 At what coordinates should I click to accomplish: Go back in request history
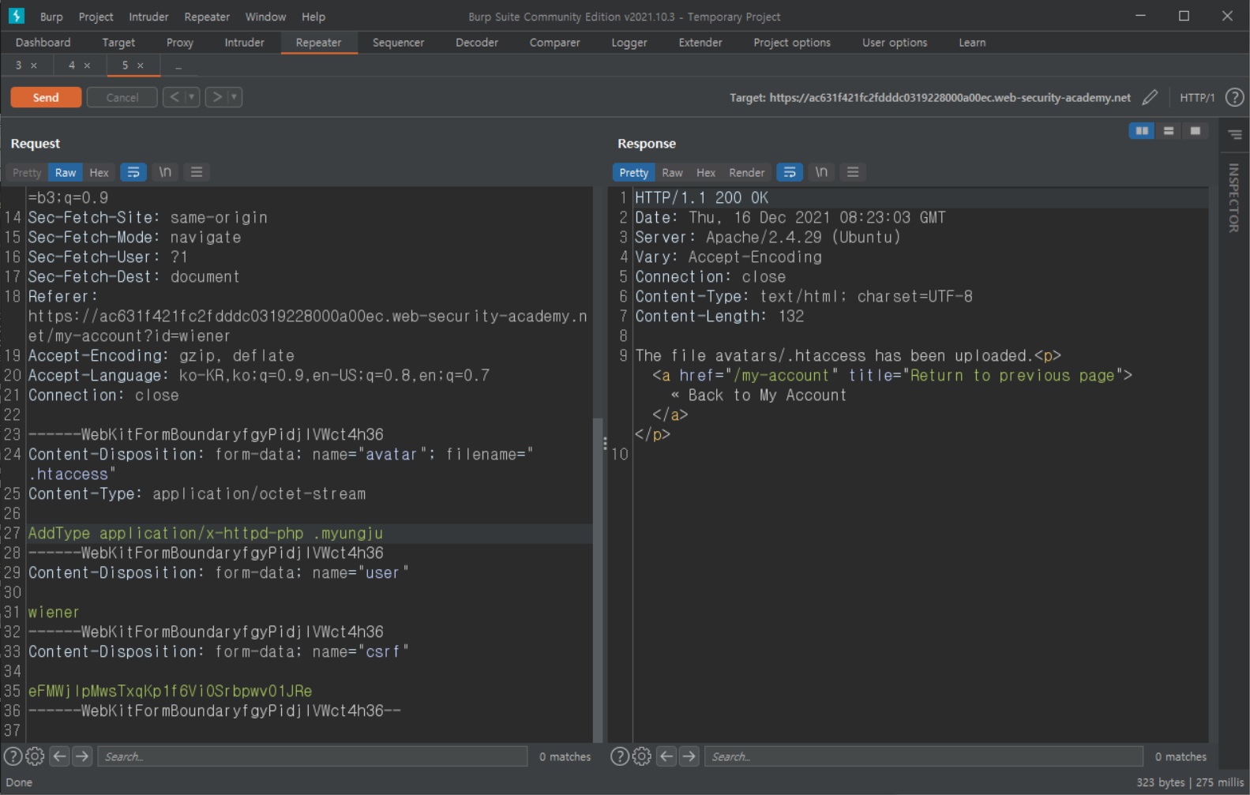pos(175,97)
